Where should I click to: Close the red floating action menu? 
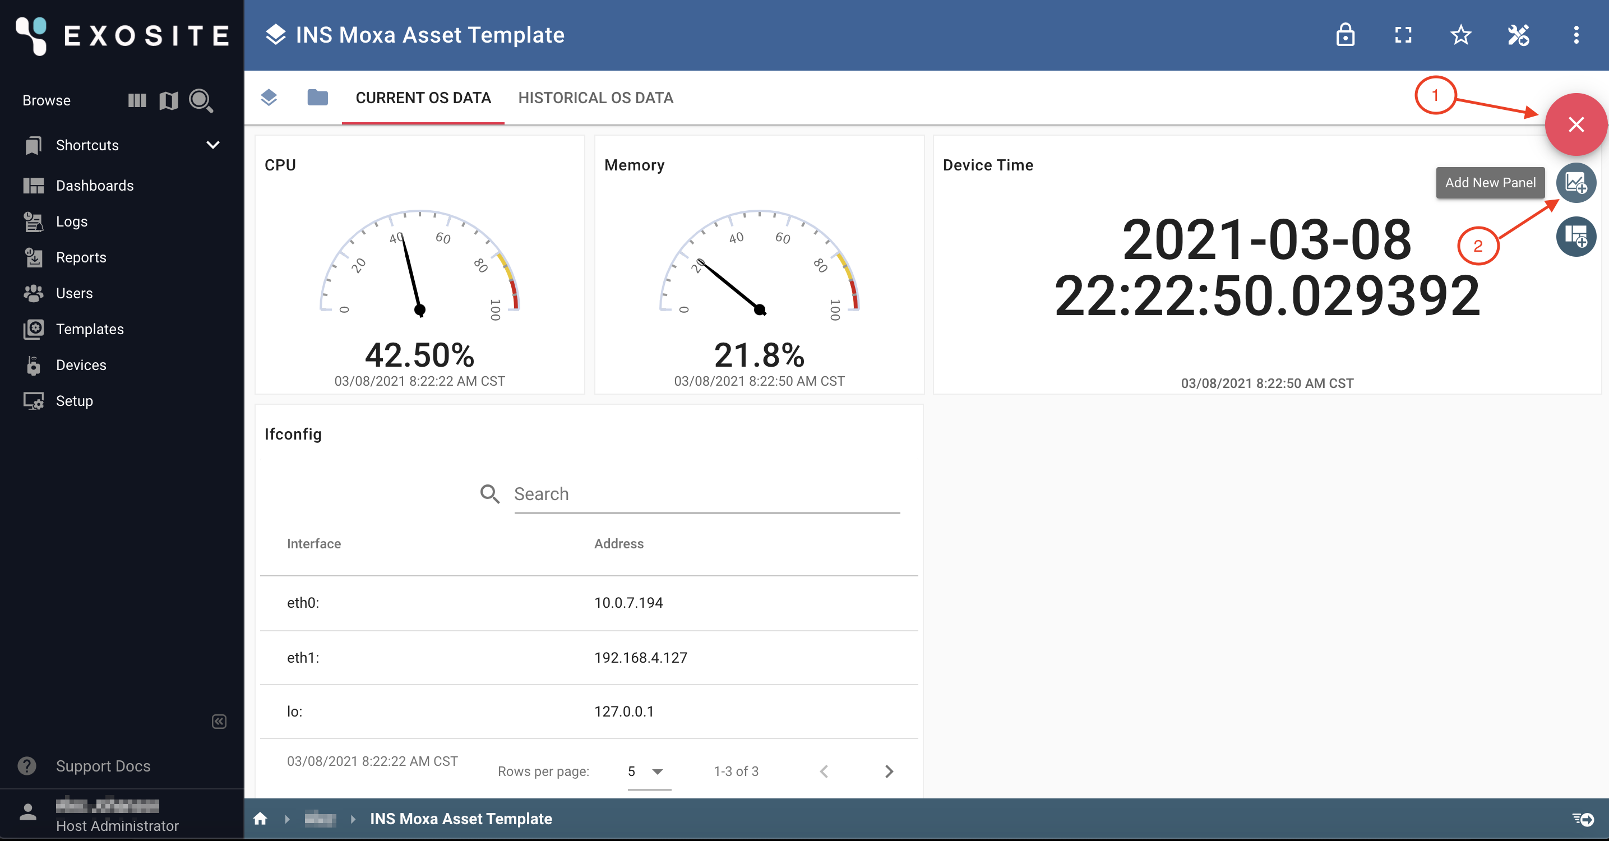tap(1576, 124)
